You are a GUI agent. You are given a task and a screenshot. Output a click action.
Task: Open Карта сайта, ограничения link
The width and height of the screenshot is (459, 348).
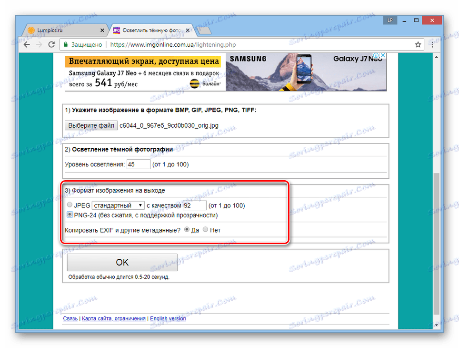[114, 318]
